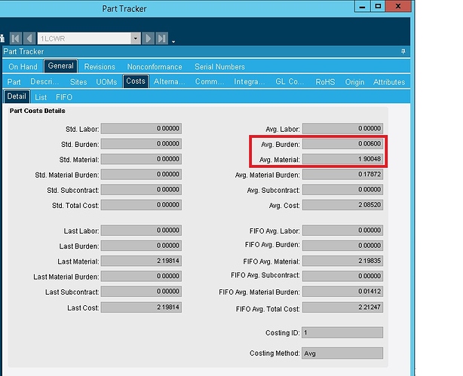Screen dimensions: 463x376
Task: Click the Avg. Subcontract value field
Action: click(343, 189)
